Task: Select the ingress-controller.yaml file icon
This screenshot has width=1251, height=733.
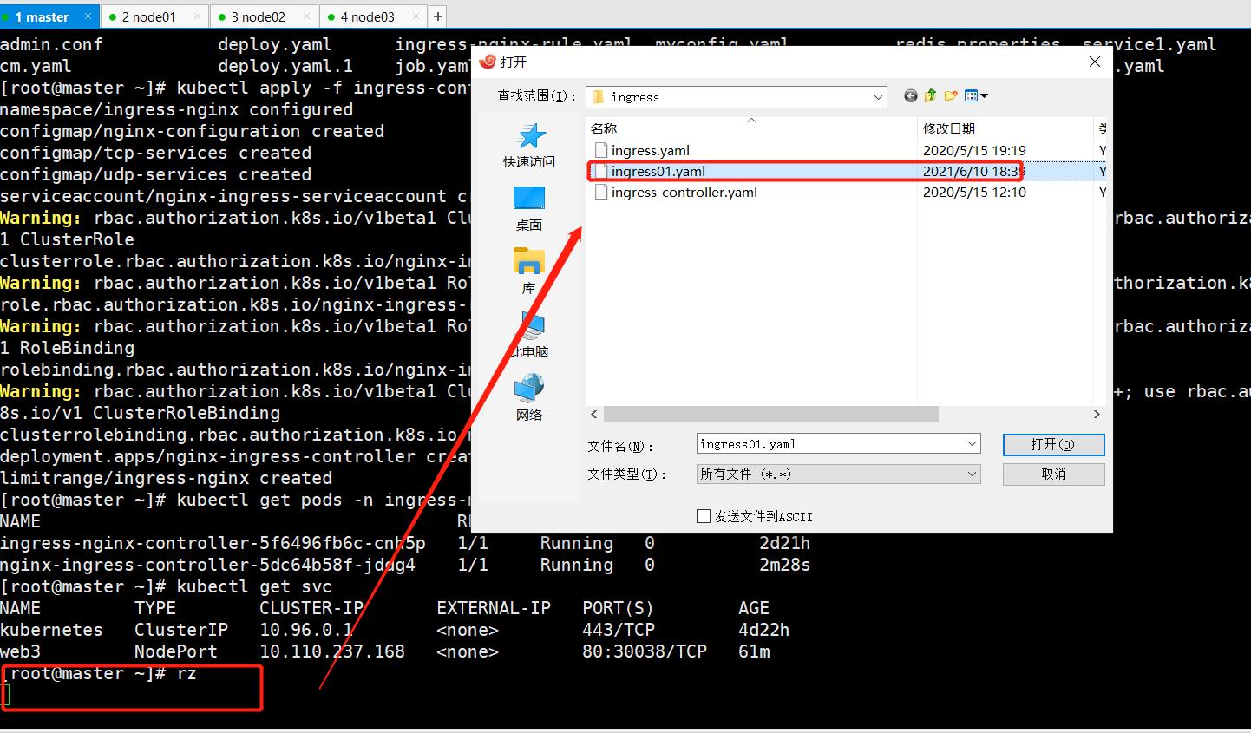Action: tap(600, 192)
